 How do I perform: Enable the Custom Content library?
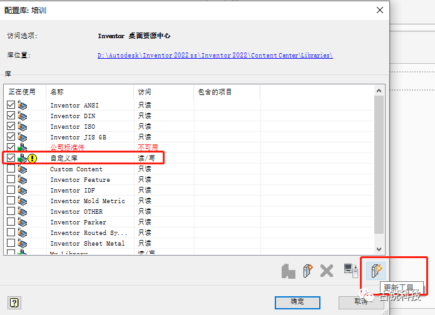click(11, 169)
